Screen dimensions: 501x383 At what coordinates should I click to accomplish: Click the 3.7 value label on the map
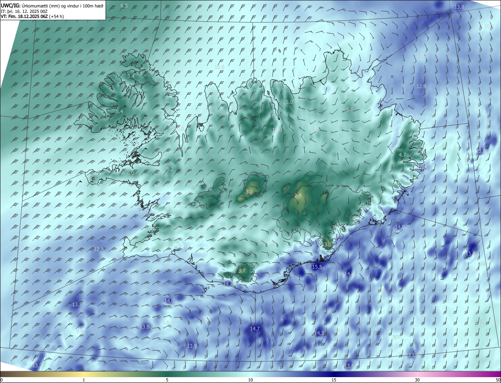pos(241,271)
